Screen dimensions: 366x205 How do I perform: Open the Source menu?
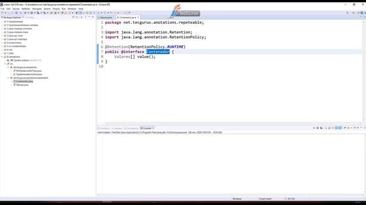tap(16, 9)
